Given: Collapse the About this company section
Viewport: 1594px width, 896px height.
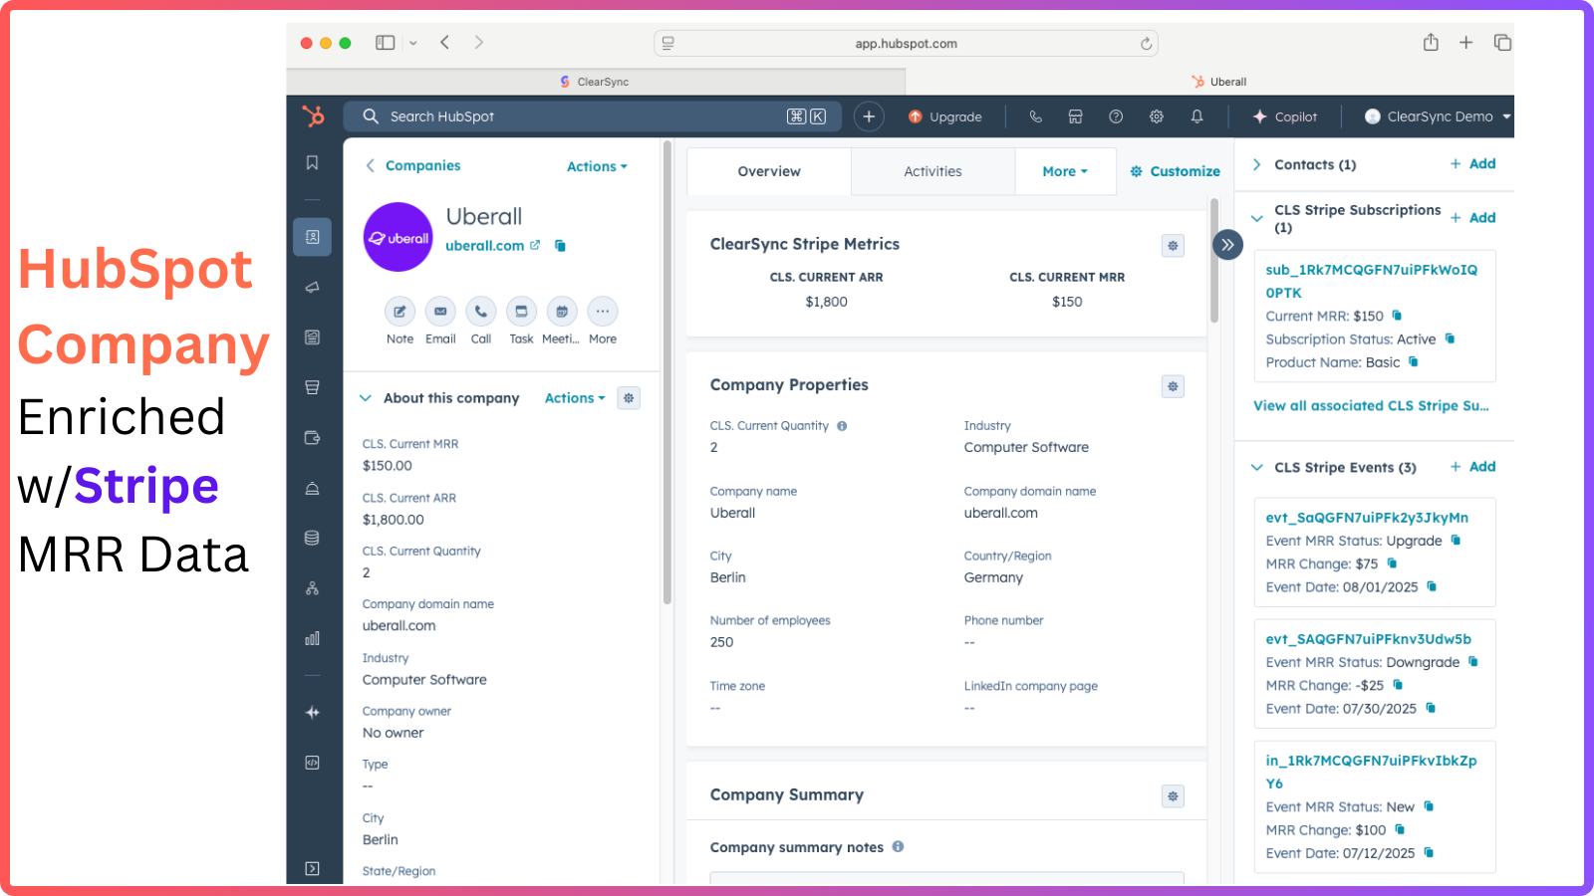Looking at the screenshot, I should pos(366,397).
